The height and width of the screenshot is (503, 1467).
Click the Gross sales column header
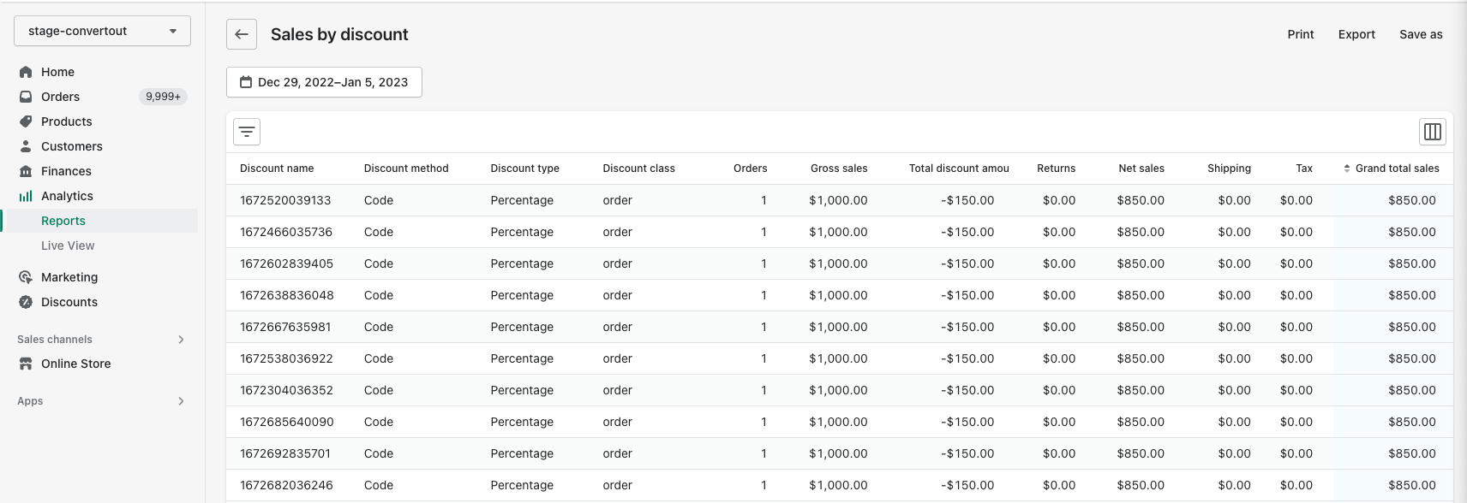tap(839, 169)
